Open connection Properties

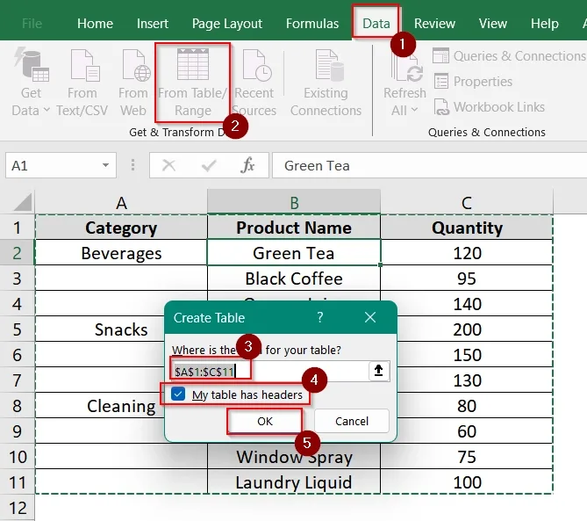click(x=473, y=82)
